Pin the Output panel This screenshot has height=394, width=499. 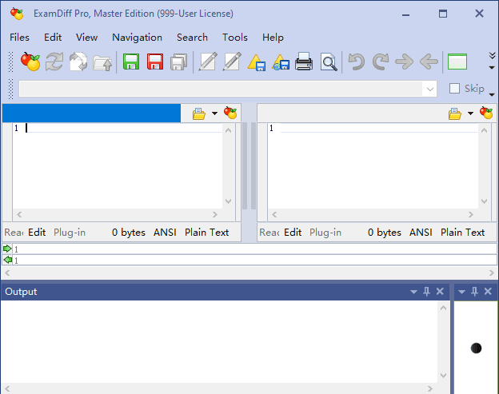[427, 291]
